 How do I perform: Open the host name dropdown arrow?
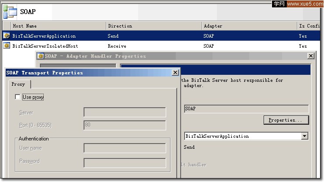[305, 136]
